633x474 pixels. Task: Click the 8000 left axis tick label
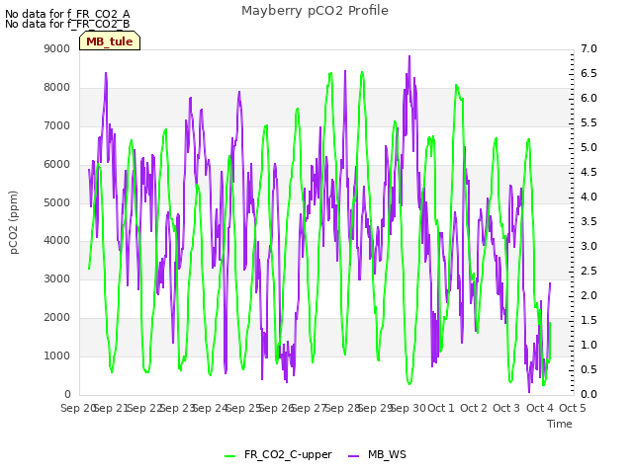(x=57, y=88)
